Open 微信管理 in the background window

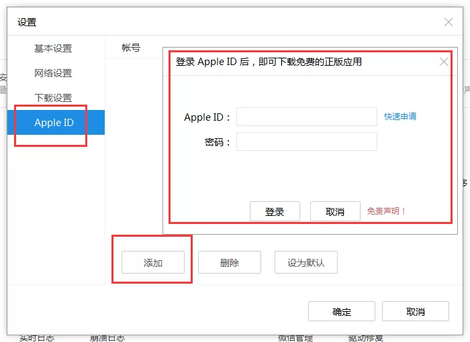click(x=295, y=339)
